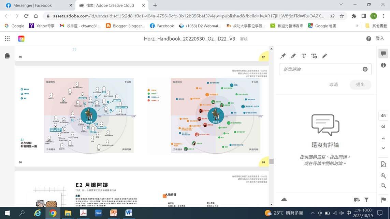Open the document info panel icon
The image size is (390, 219).
point(383,65)
